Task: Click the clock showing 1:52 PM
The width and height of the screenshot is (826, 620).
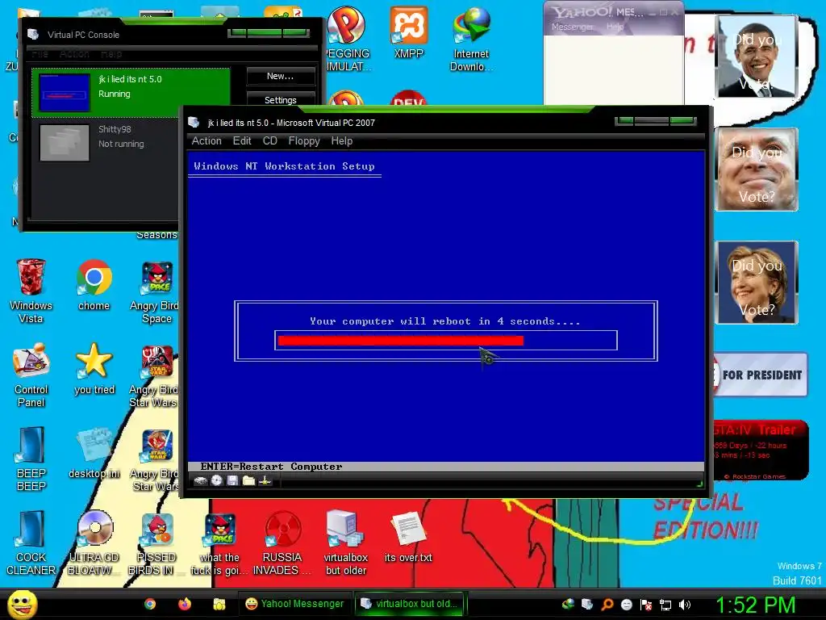Action: 755,605
